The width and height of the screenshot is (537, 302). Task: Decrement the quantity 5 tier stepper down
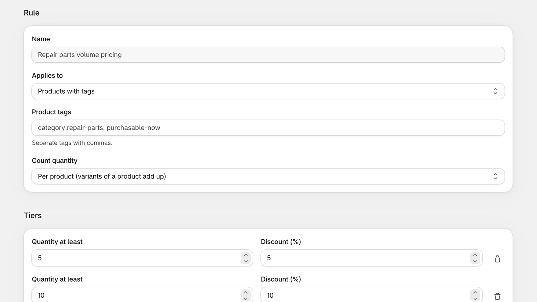point(246,261)
